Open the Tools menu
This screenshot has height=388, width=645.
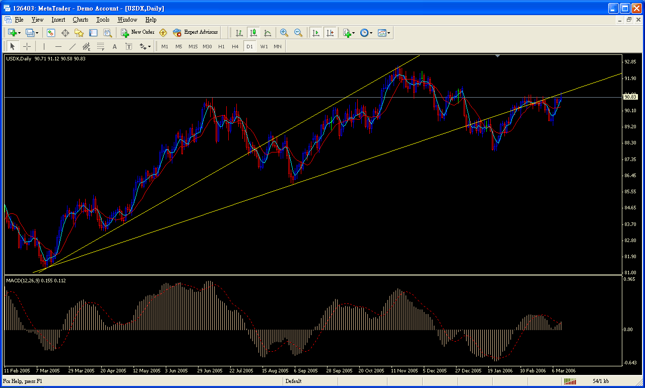click(x=103, y=20)
